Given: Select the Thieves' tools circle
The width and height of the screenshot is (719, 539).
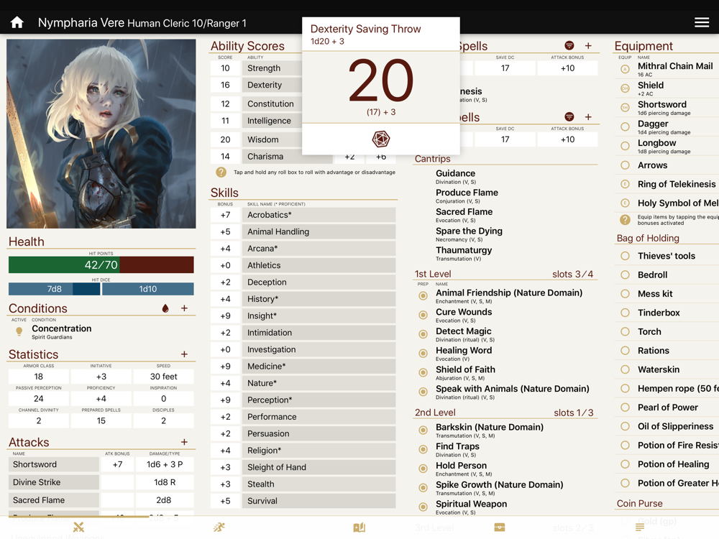Looking at the screenshot, I should 625,257.
